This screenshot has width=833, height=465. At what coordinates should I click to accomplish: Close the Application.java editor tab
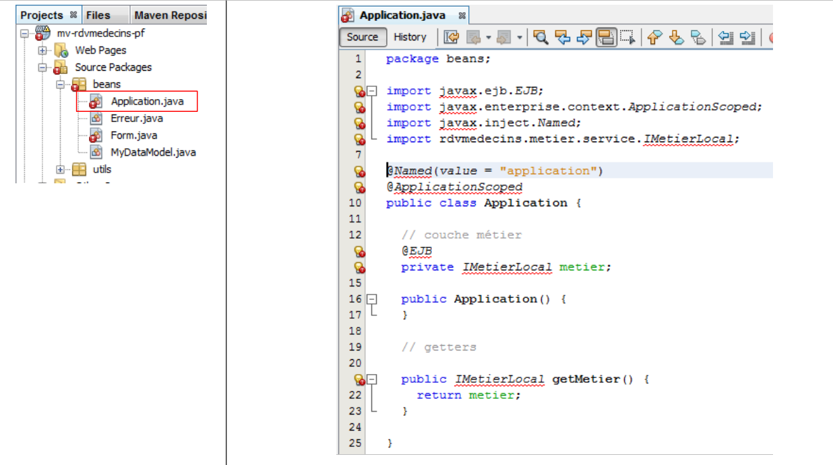click(x=462, y=15)
